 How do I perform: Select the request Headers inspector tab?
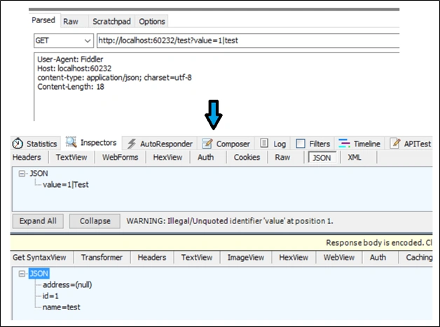pos(27,158)
